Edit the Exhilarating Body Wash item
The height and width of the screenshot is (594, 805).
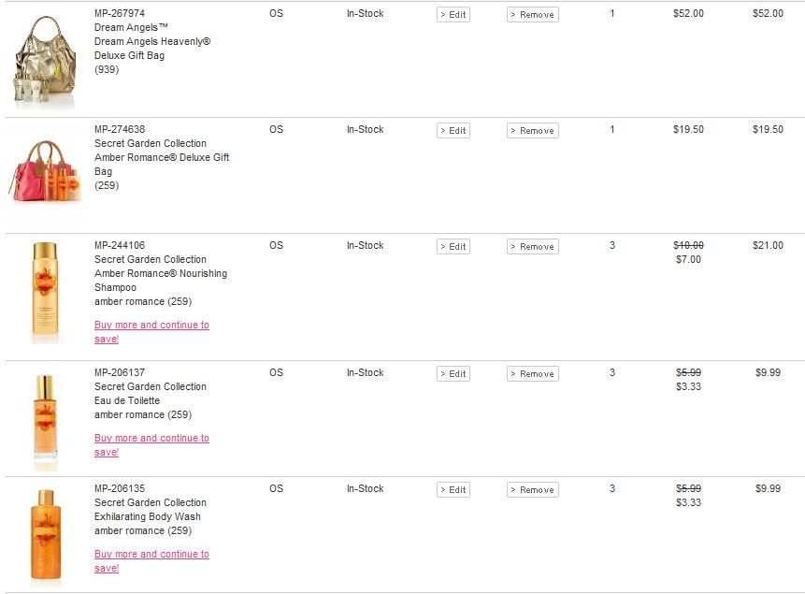tap(453, 490)
